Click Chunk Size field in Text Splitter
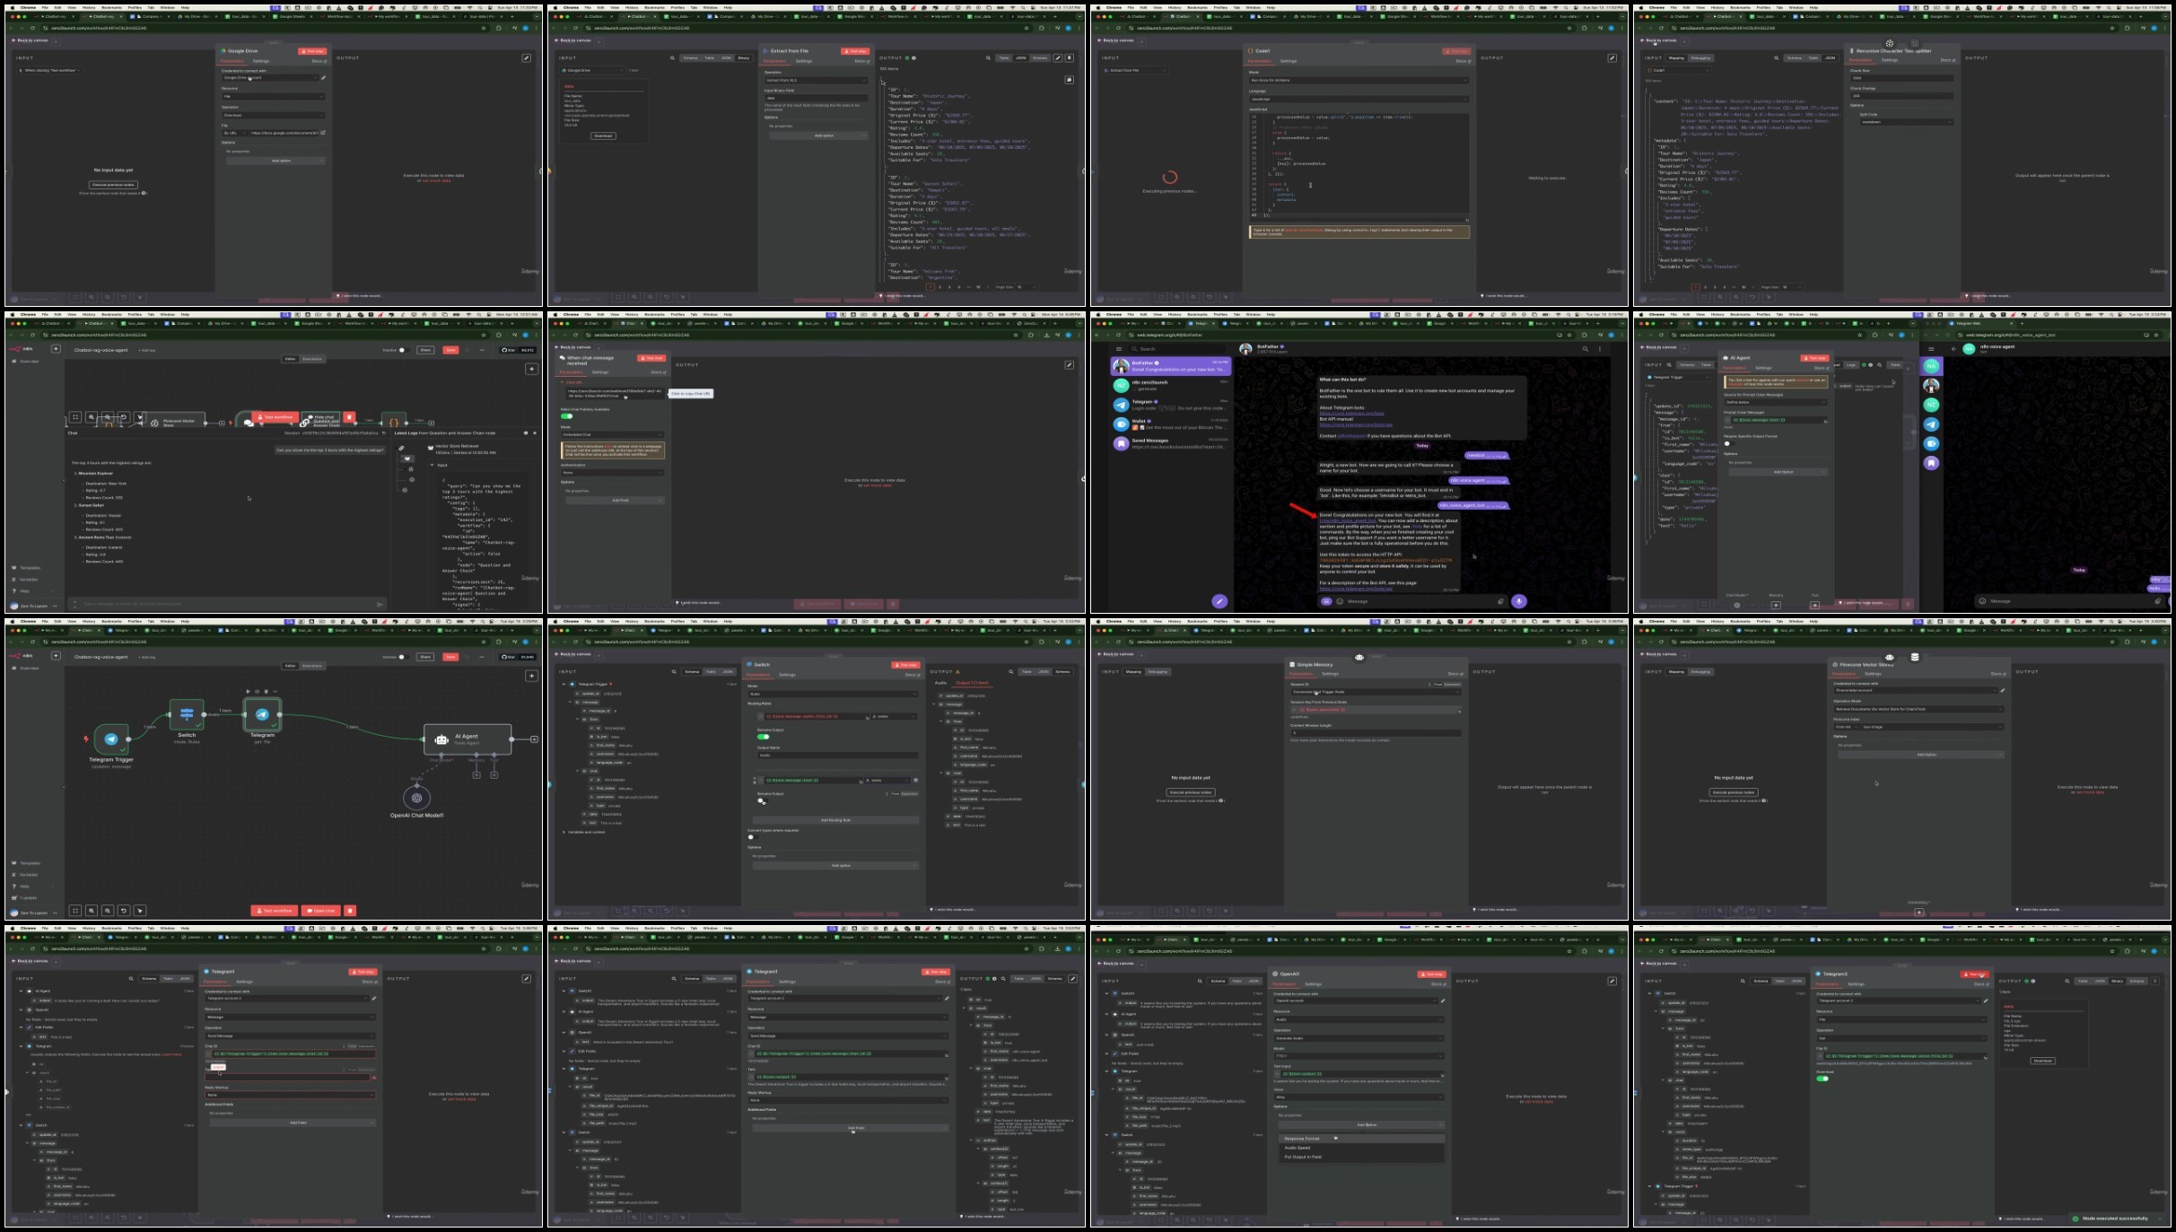This screenshot has height=1232, width=2176. 1901,78
